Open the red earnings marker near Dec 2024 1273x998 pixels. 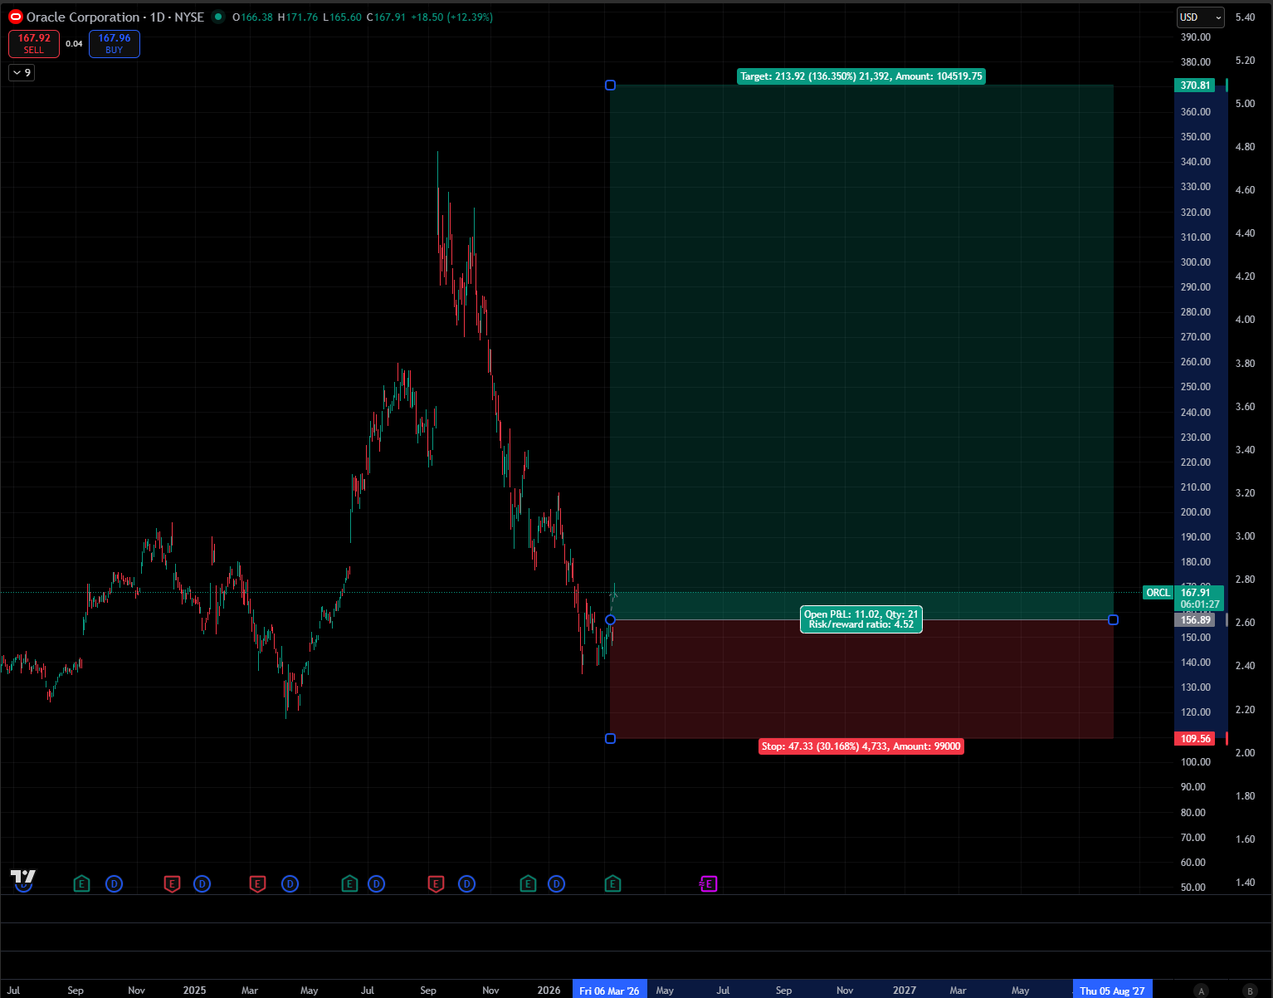point(172,884)
